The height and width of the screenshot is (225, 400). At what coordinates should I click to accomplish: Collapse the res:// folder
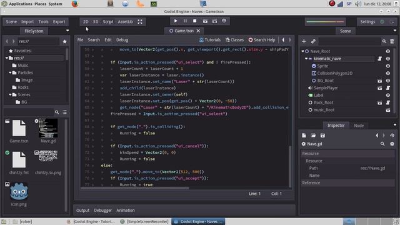(7, 58)
